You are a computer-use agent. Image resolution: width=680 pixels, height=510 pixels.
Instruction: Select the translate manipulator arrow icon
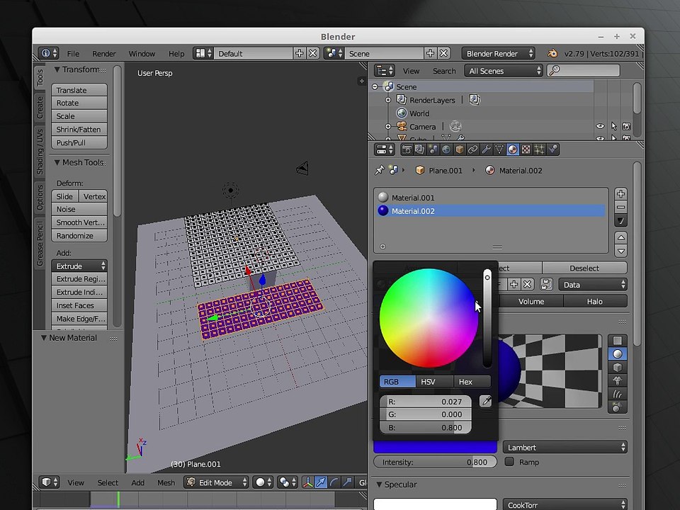tap(321, 482)
